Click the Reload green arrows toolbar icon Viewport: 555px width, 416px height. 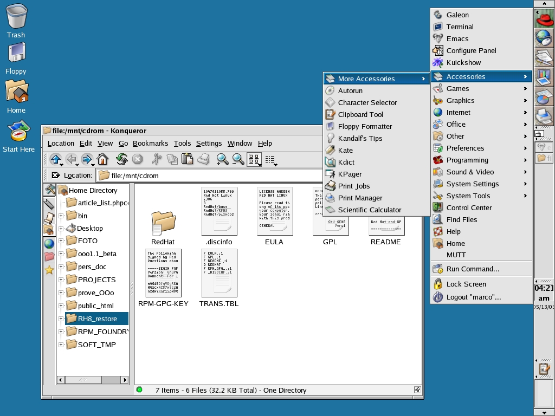click(122, 159)
